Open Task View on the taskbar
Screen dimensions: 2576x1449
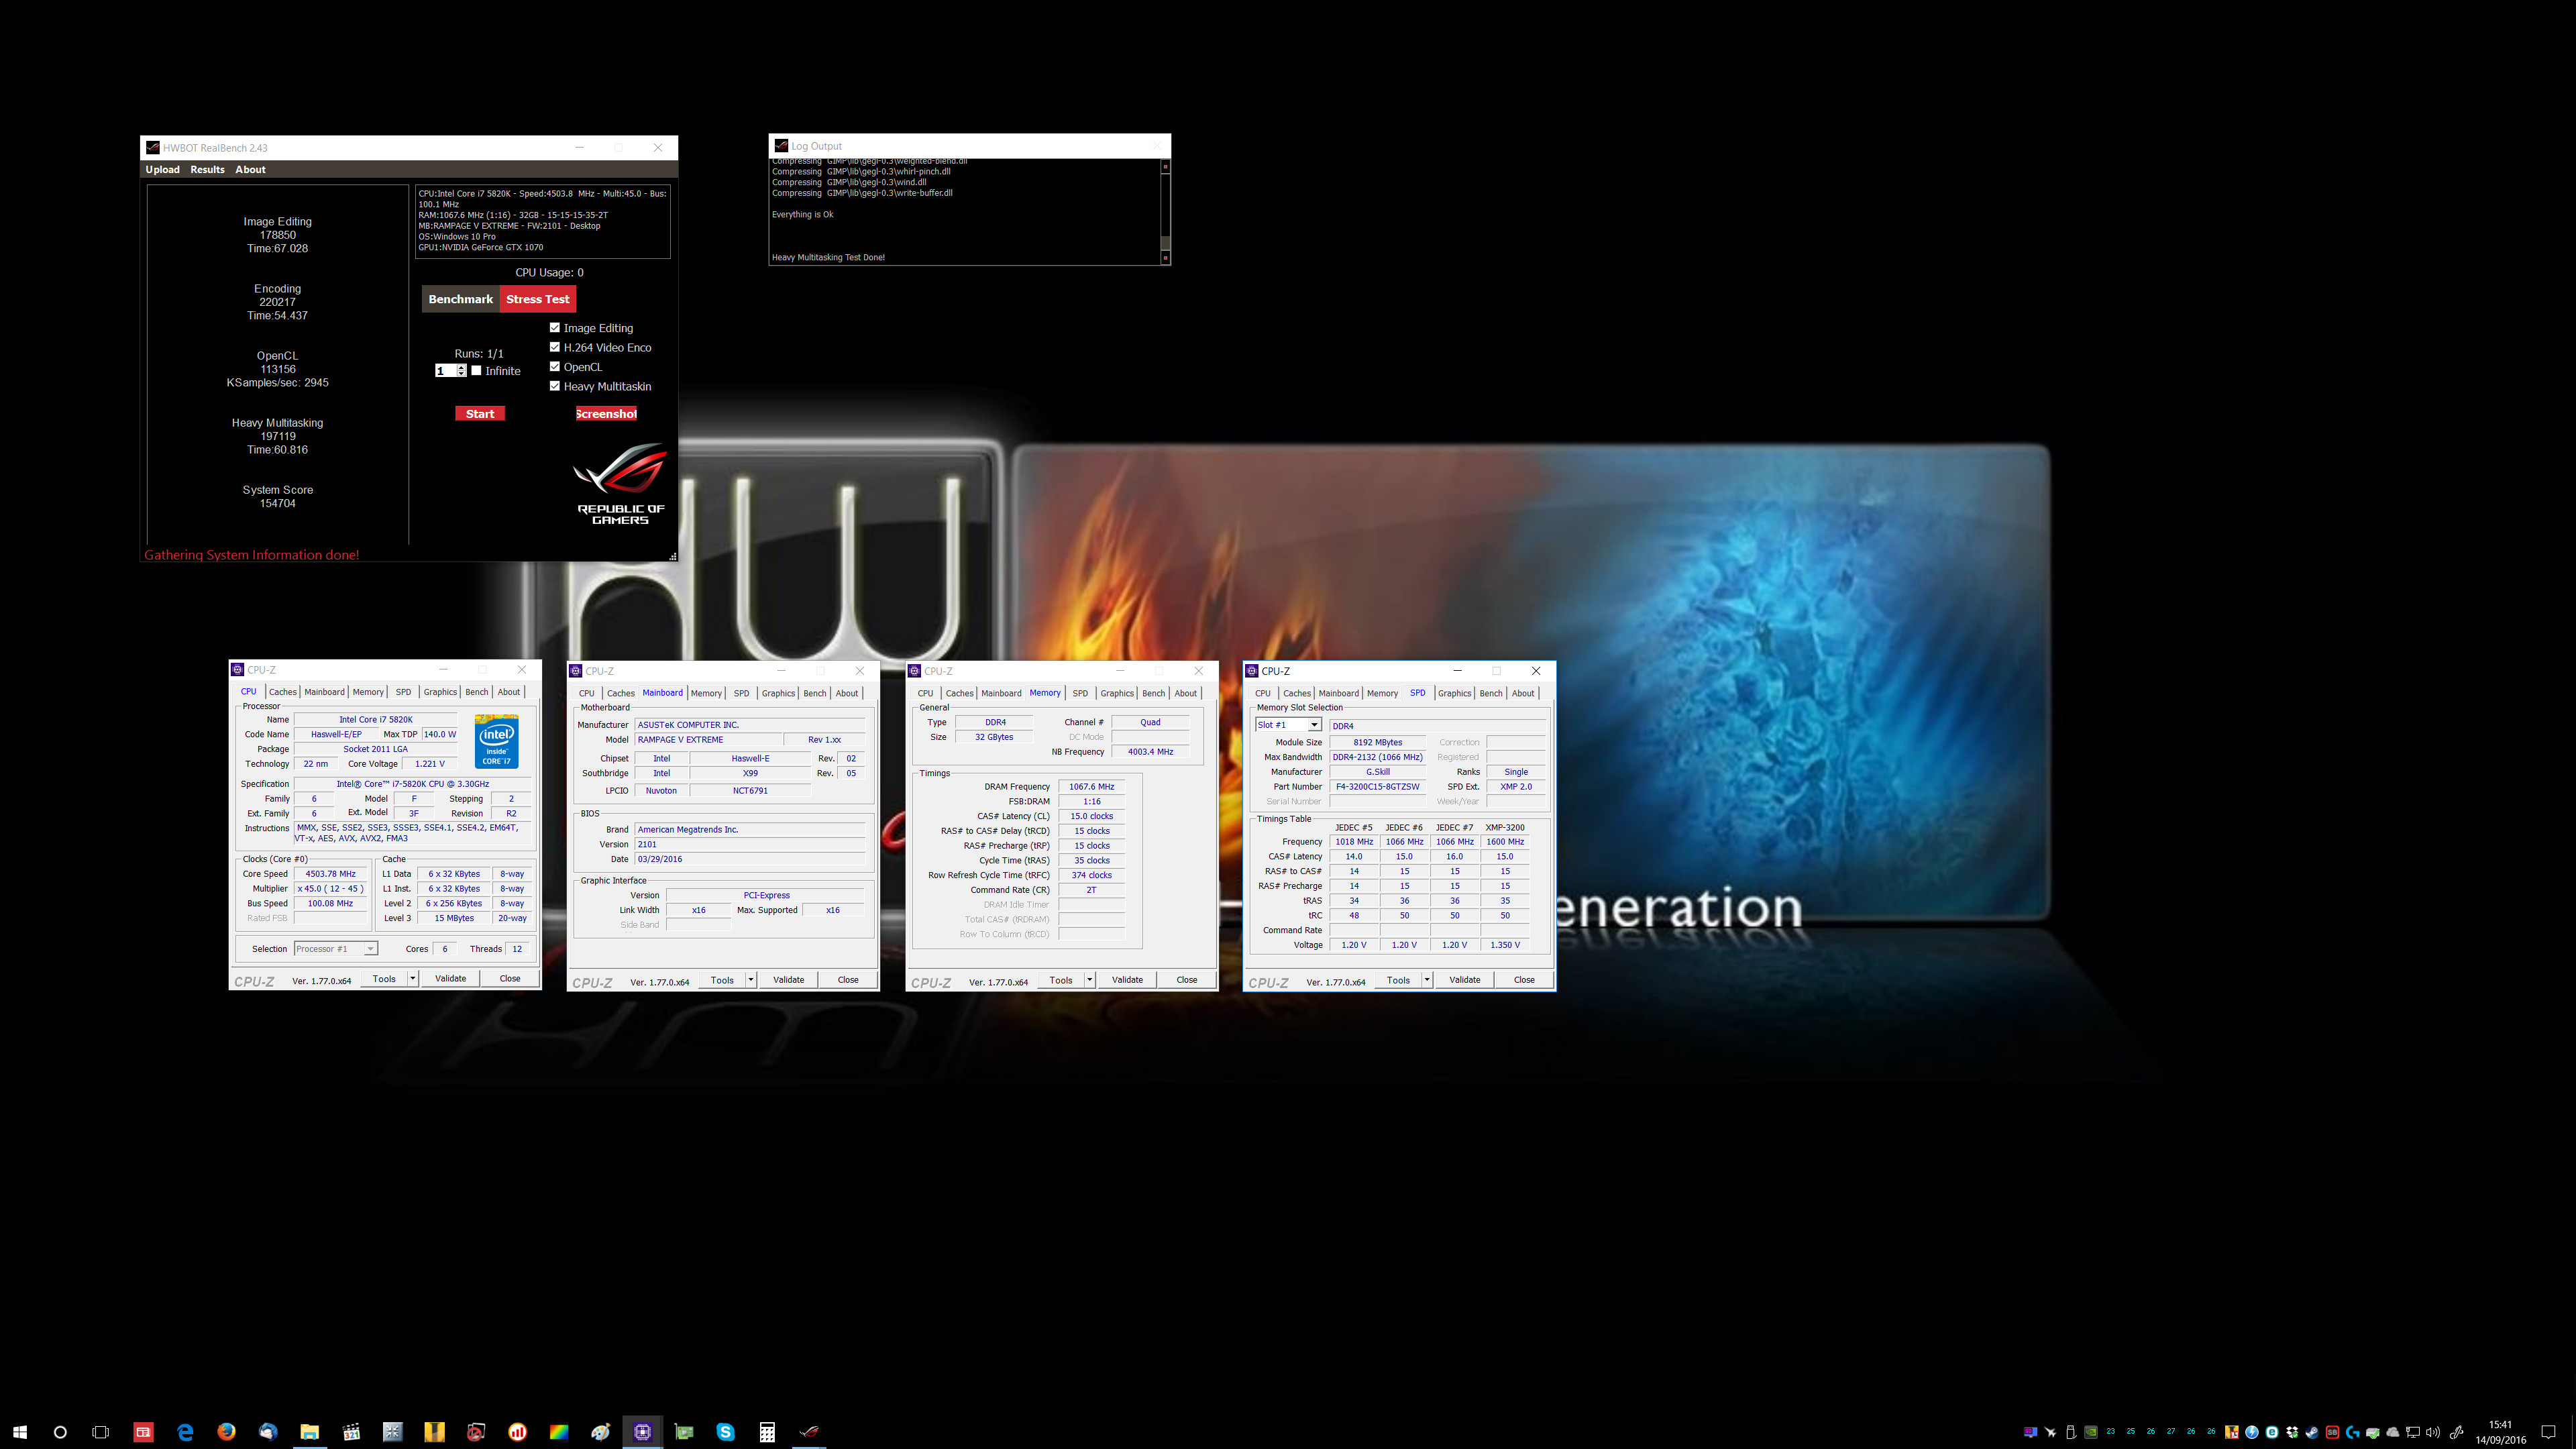[100, 1432]
